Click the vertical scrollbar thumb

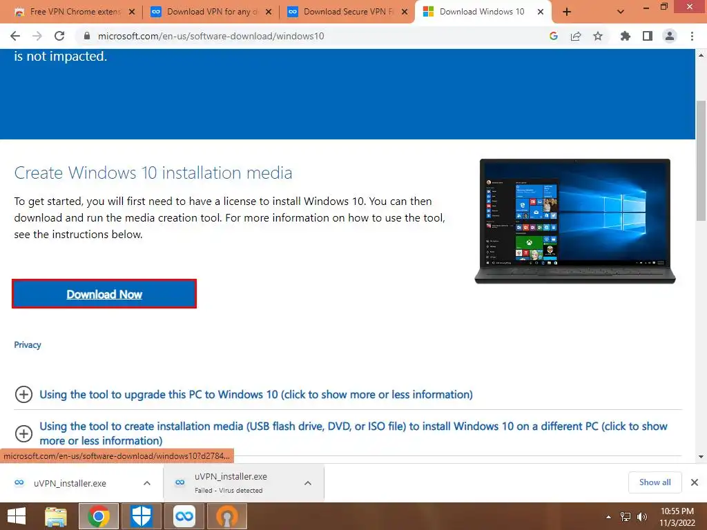pos(701,161)
